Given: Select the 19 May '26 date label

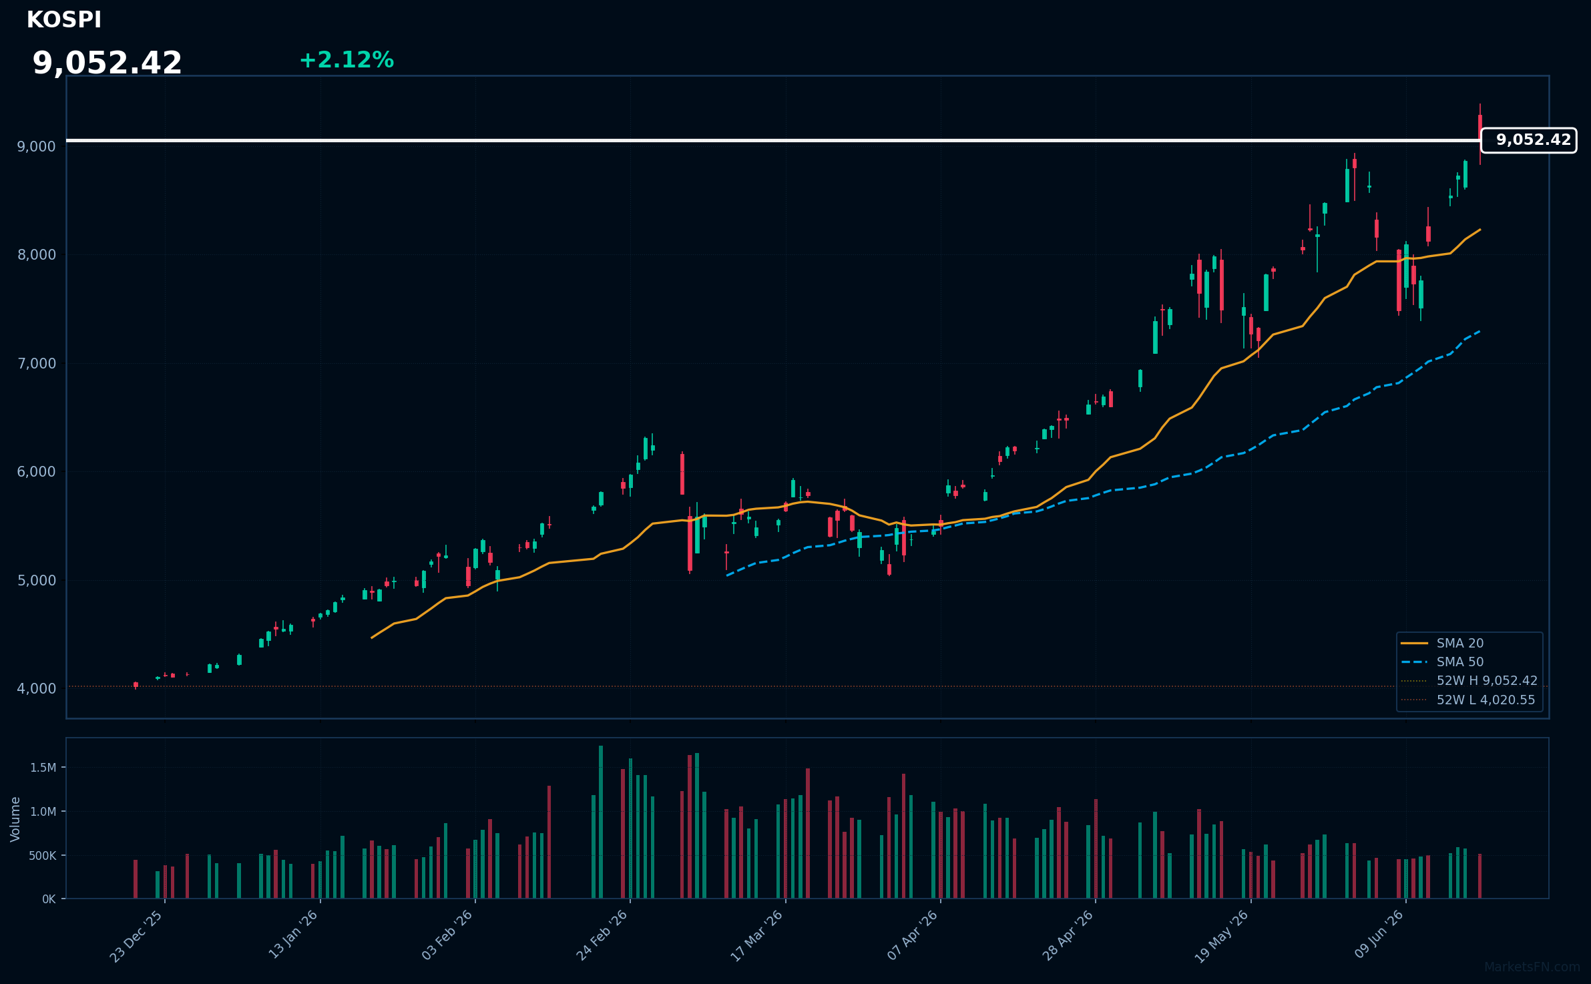Looking at the screenshot, I should 1221,937.
